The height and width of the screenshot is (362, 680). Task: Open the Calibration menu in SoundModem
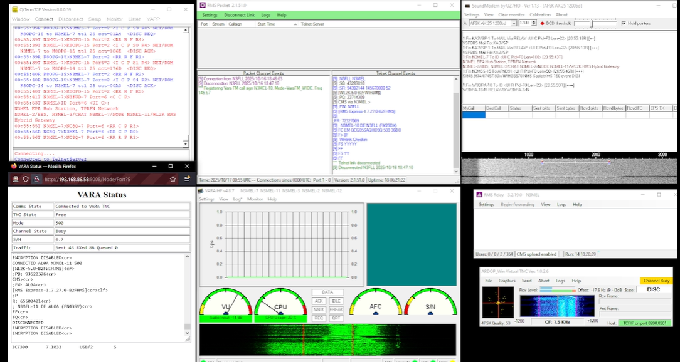click(540, 14)
